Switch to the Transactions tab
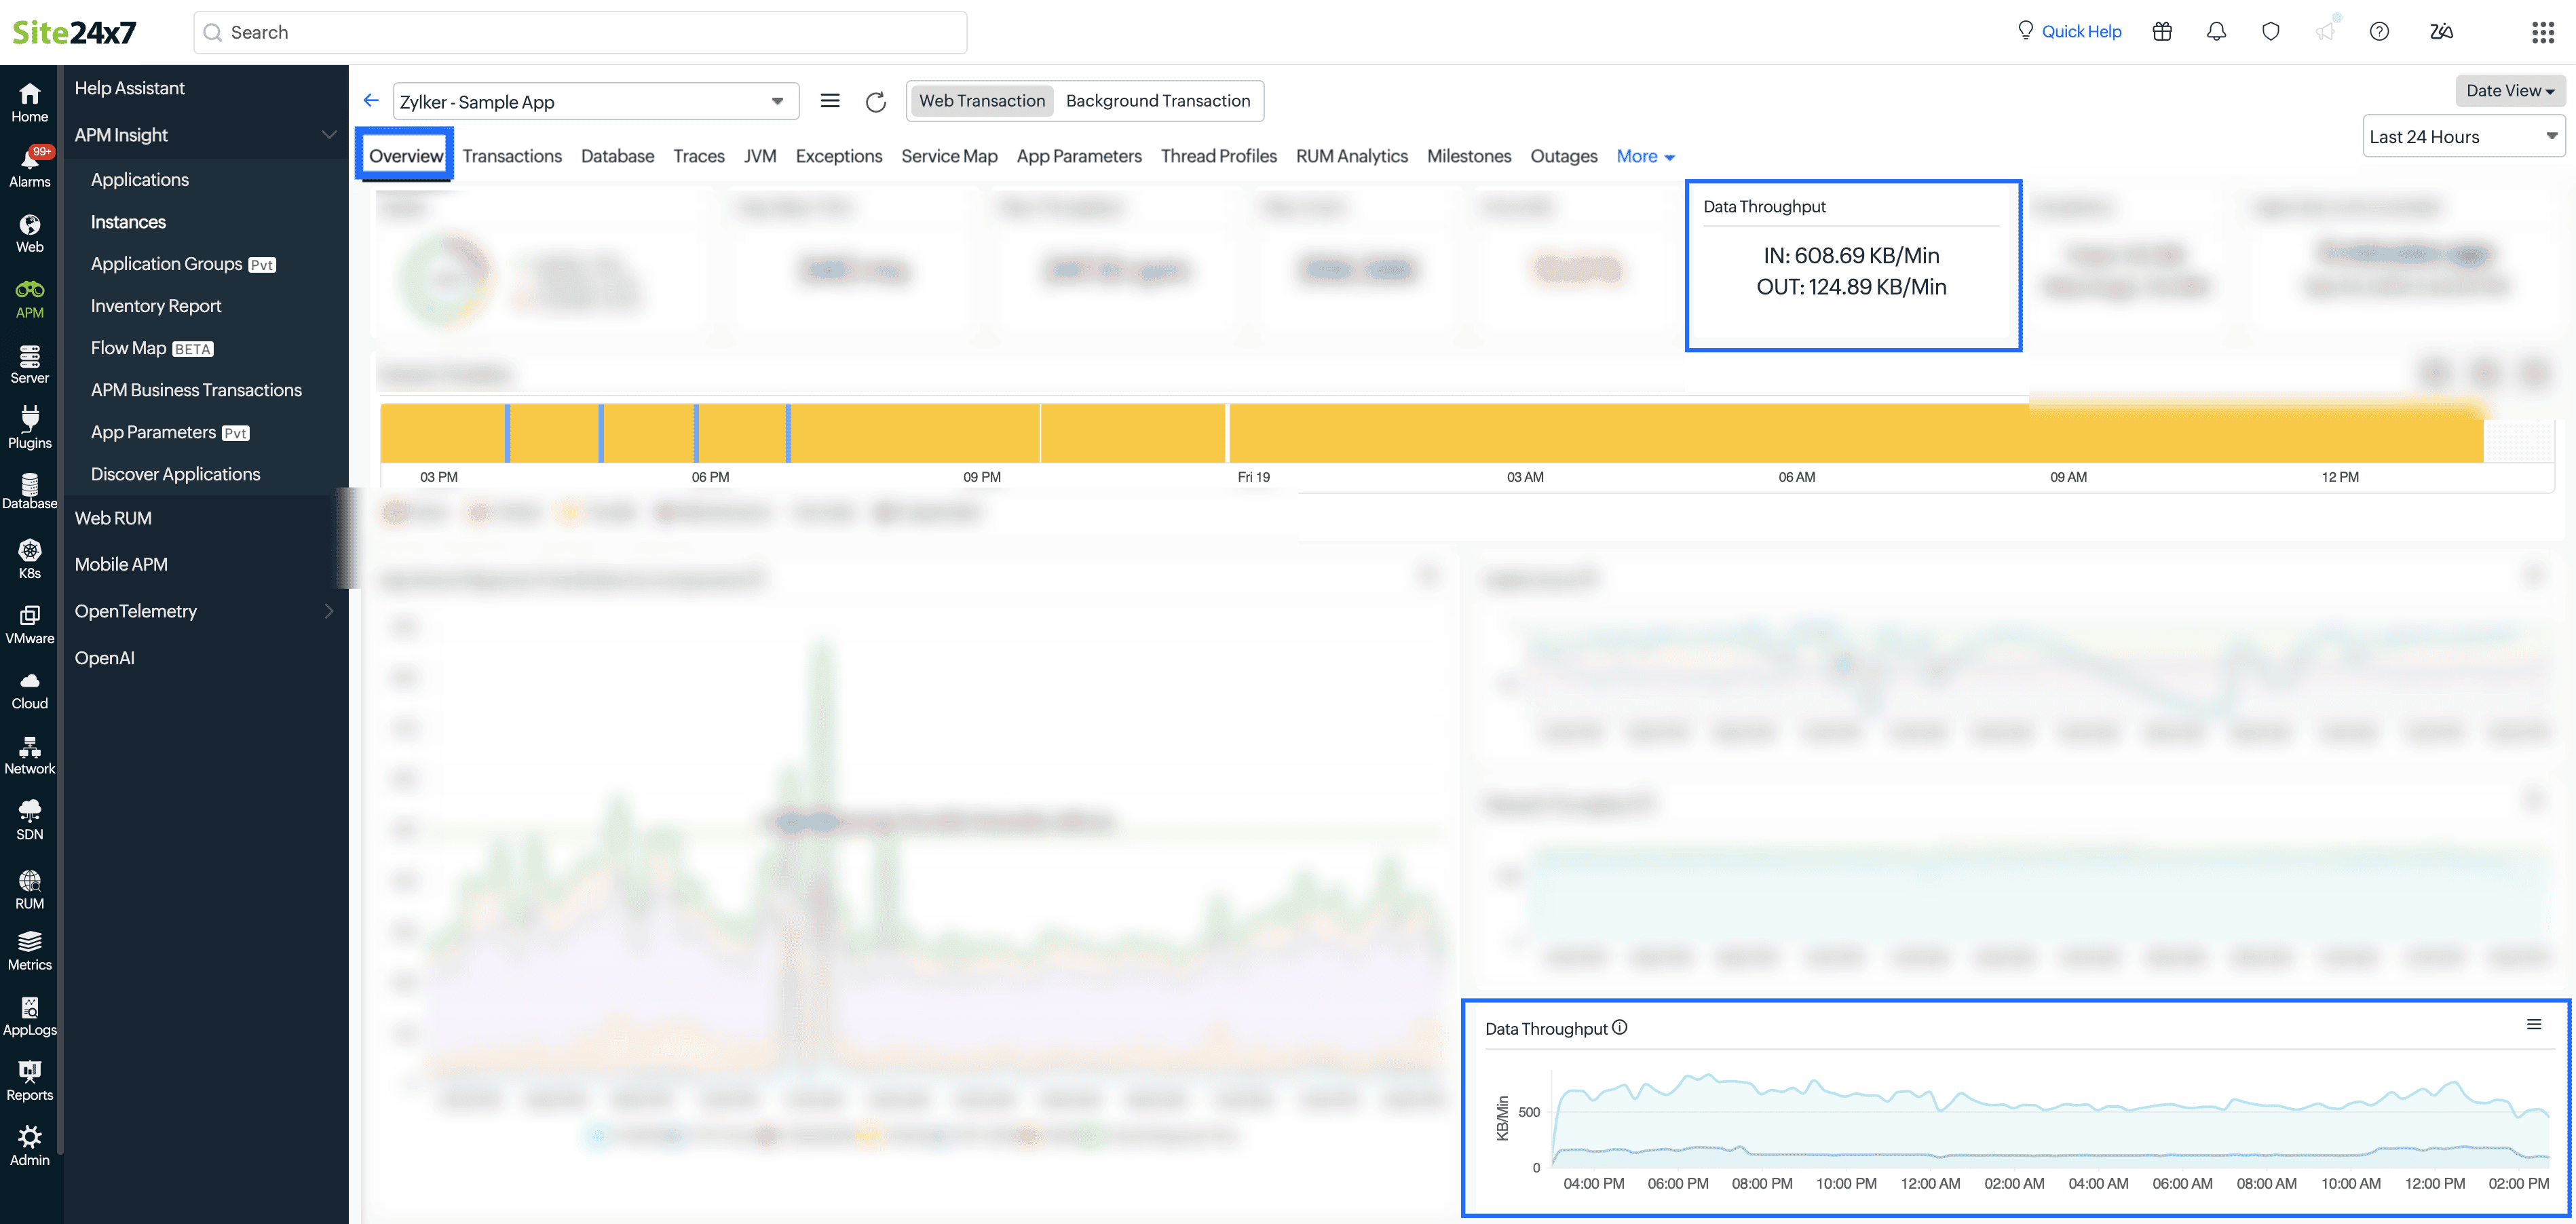The width and height of the screenshot is (2576, 1224). (x=512, y=156)
